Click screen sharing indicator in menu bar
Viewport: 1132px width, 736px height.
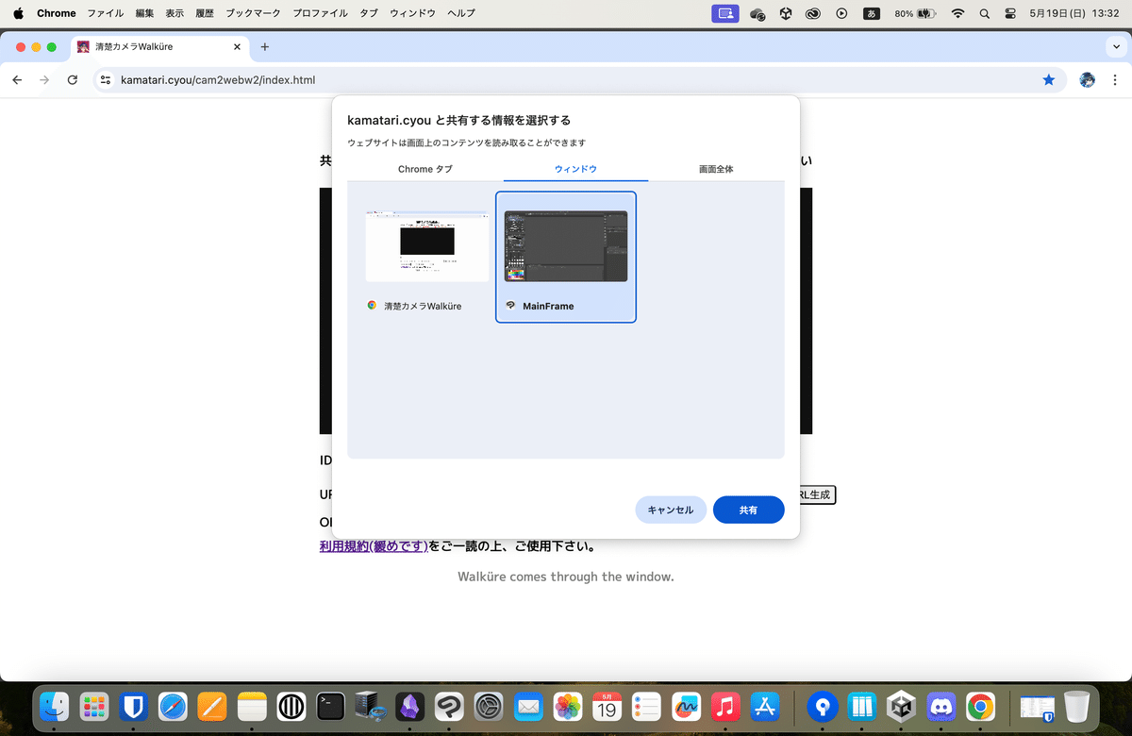pyautogui.click(x=725, y=13)
